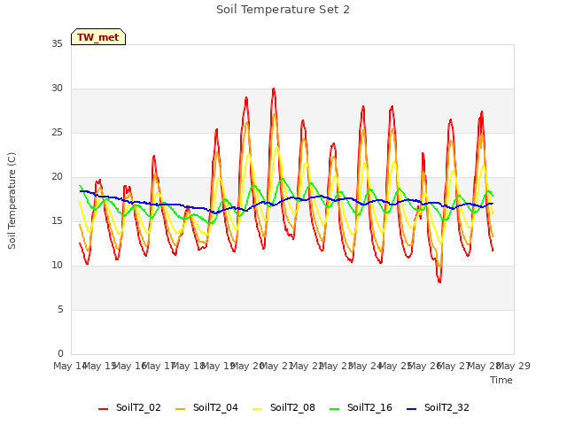Click the y-axis value 5
The height and width of the screenshot is (425, 567).
point(60,309)
